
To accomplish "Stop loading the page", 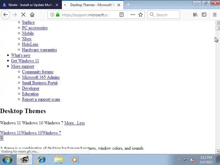I will [23, 15].
